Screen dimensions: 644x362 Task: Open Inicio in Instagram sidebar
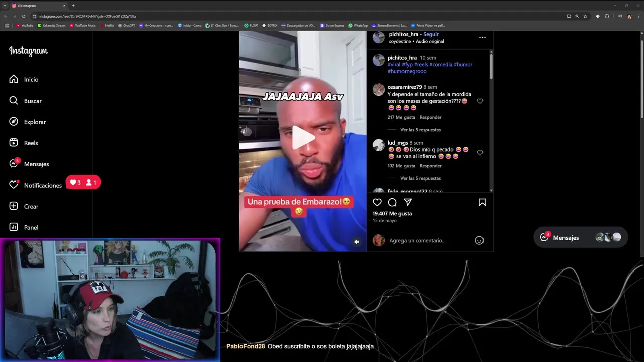[x=24, y=79]
